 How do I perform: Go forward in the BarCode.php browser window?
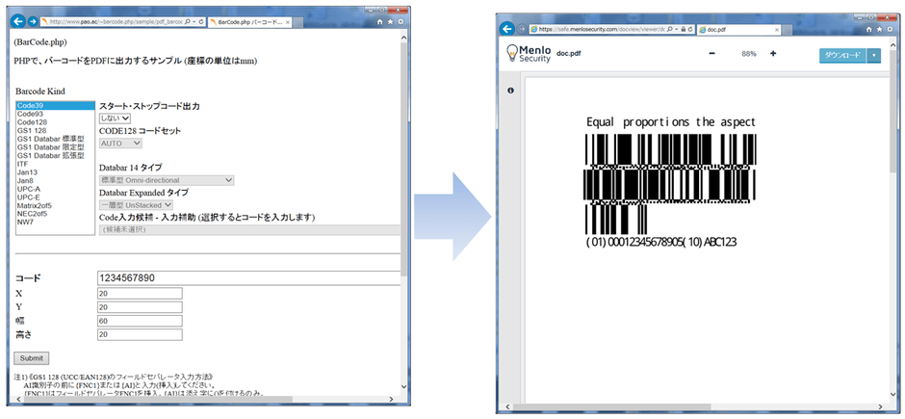33,22
